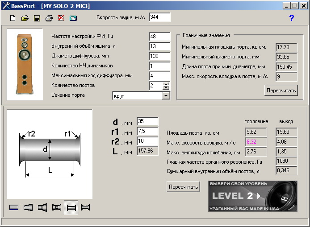310x227 pixels.
Task: Click the speaker cabinet photo thumbnail
Action: pyautogui.click(x=25, y=64)
